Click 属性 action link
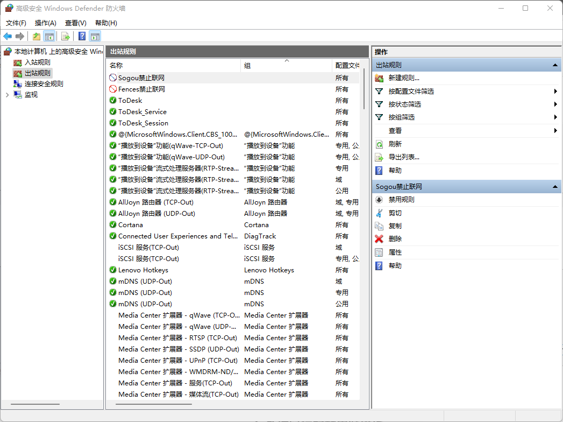 coord(395,252)
